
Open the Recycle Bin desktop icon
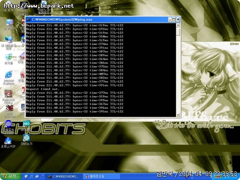[x=9, y=59]
